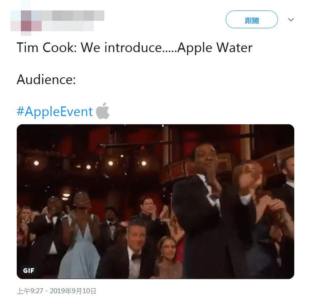Click the "Tim Cook: We introduce" tweet text
This screenshot has height=298, width=311.
tap(89, 48)
